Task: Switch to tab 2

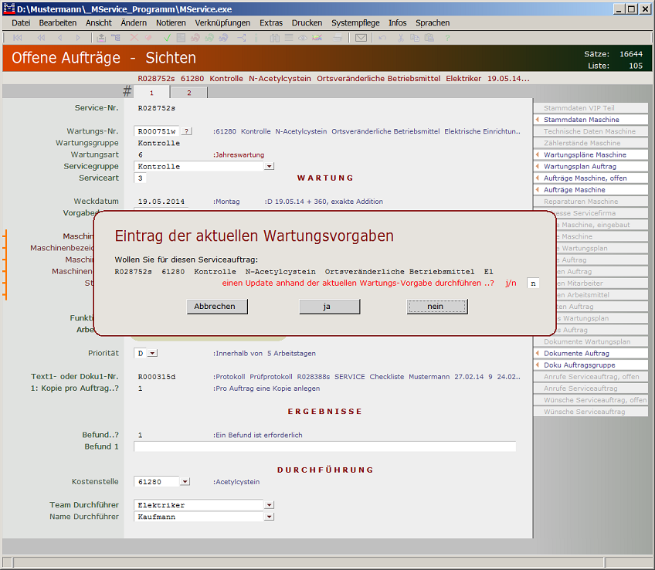Action: click(188, 93)
